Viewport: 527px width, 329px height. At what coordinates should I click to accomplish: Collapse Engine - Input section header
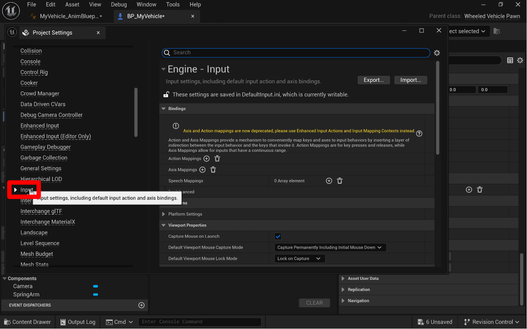pos(164,69)
